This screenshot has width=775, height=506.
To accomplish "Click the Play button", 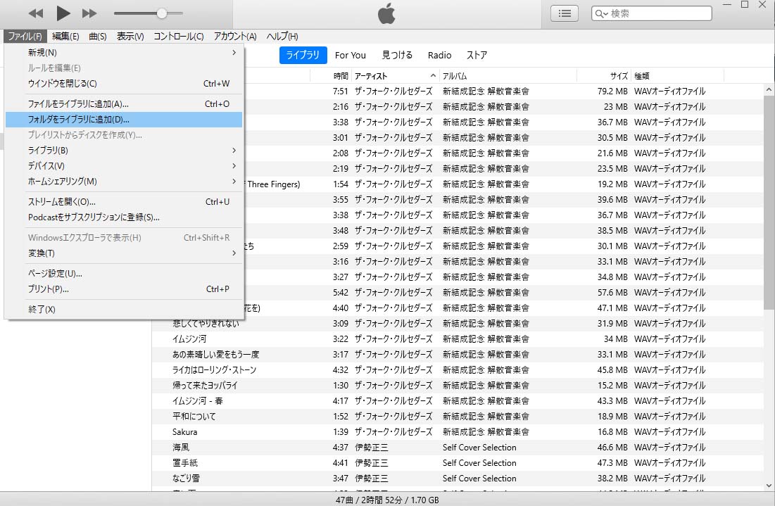I will coord(63,13).
